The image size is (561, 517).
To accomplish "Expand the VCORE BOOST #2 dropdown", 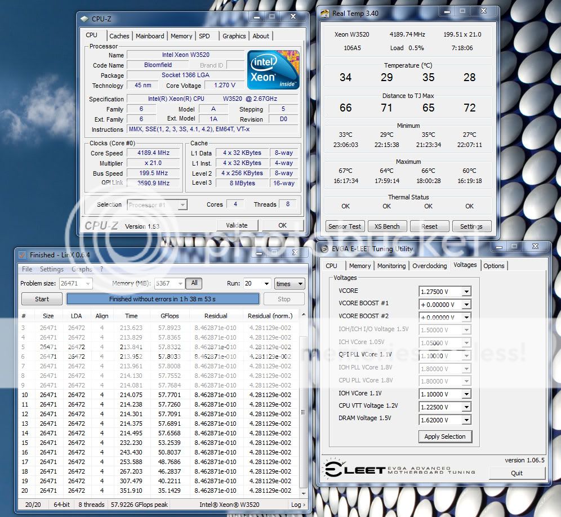I will click(466, 318).
